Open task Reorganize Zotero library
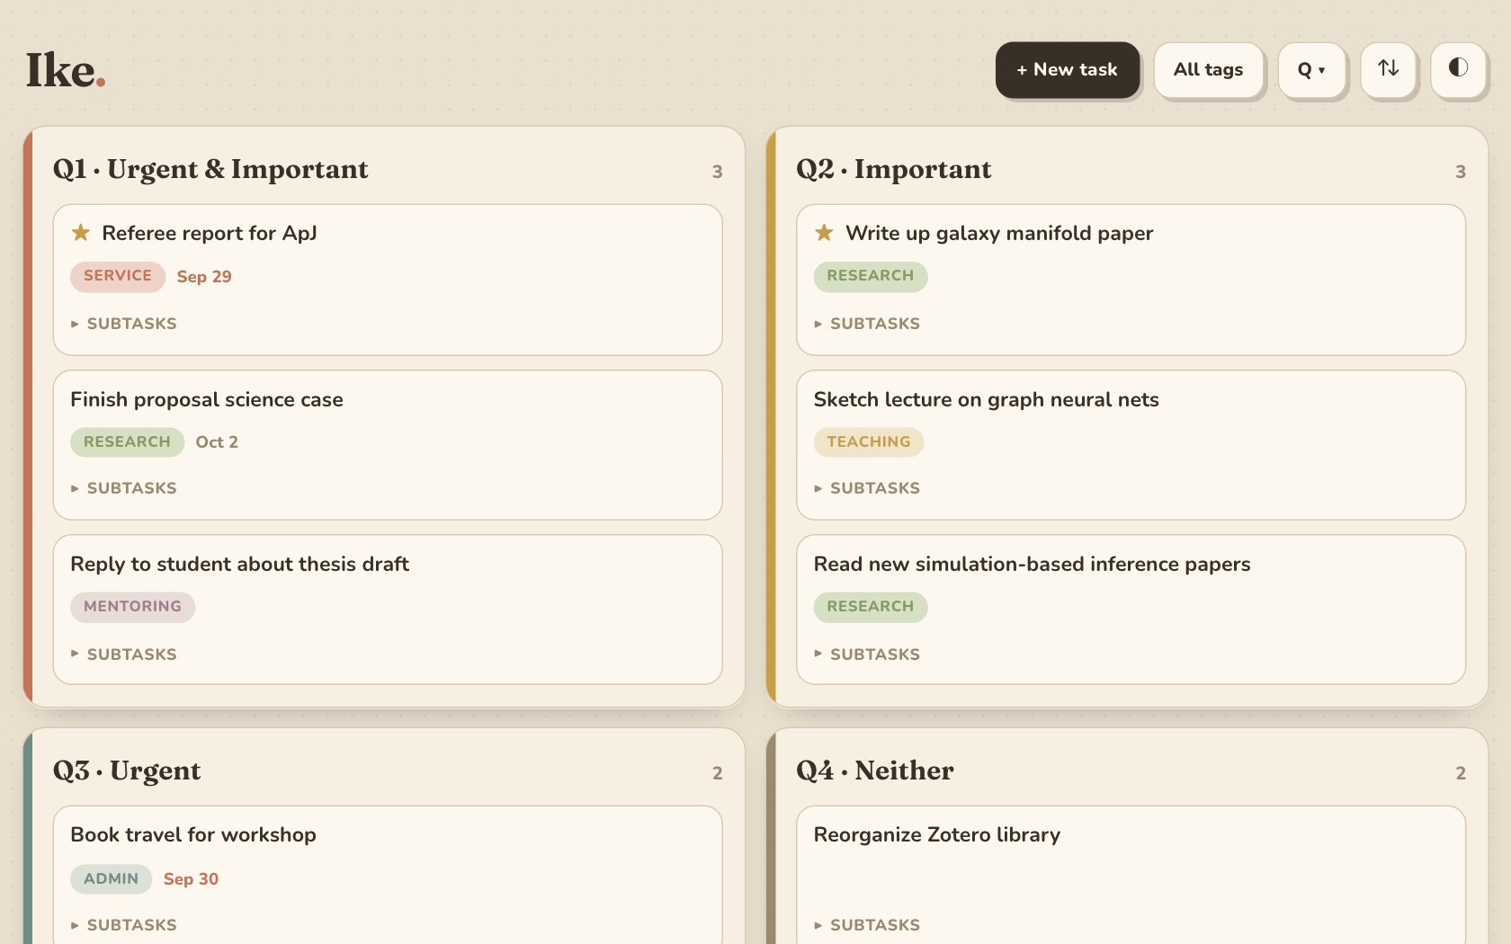The width and height of the screenshot is (1511, 944). [x=937, y=835]
